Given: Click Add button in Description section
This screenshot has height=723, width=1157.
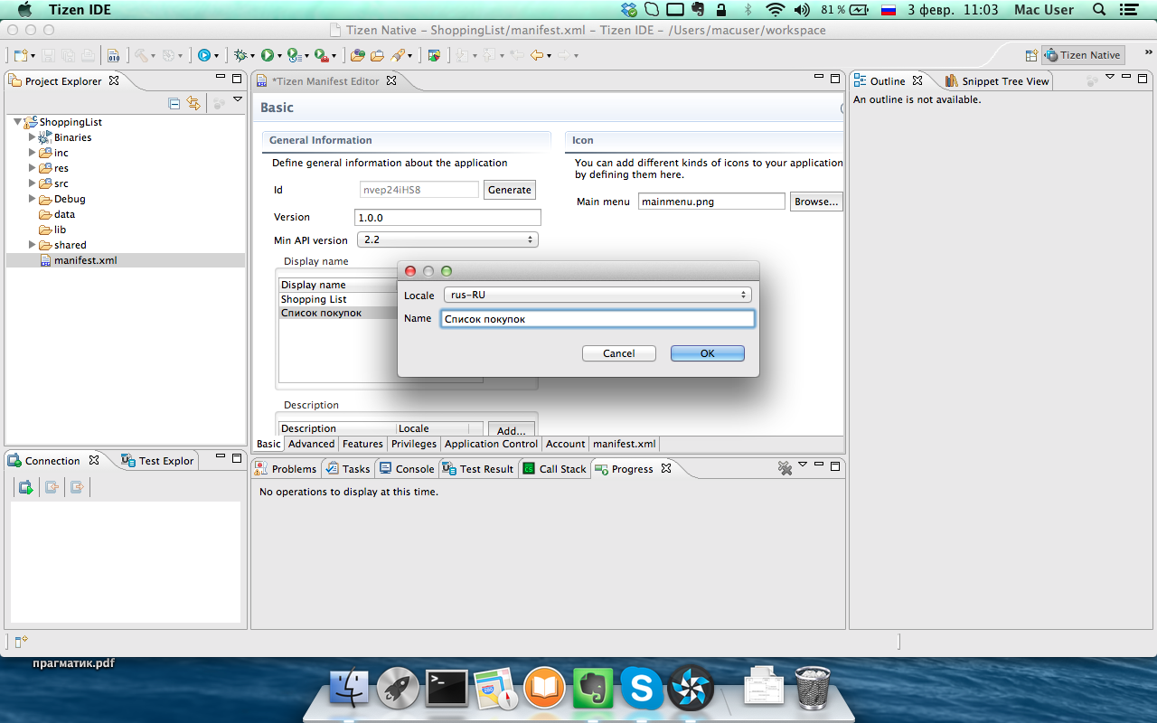Looking at the screenshot, I should click(512, 431).
